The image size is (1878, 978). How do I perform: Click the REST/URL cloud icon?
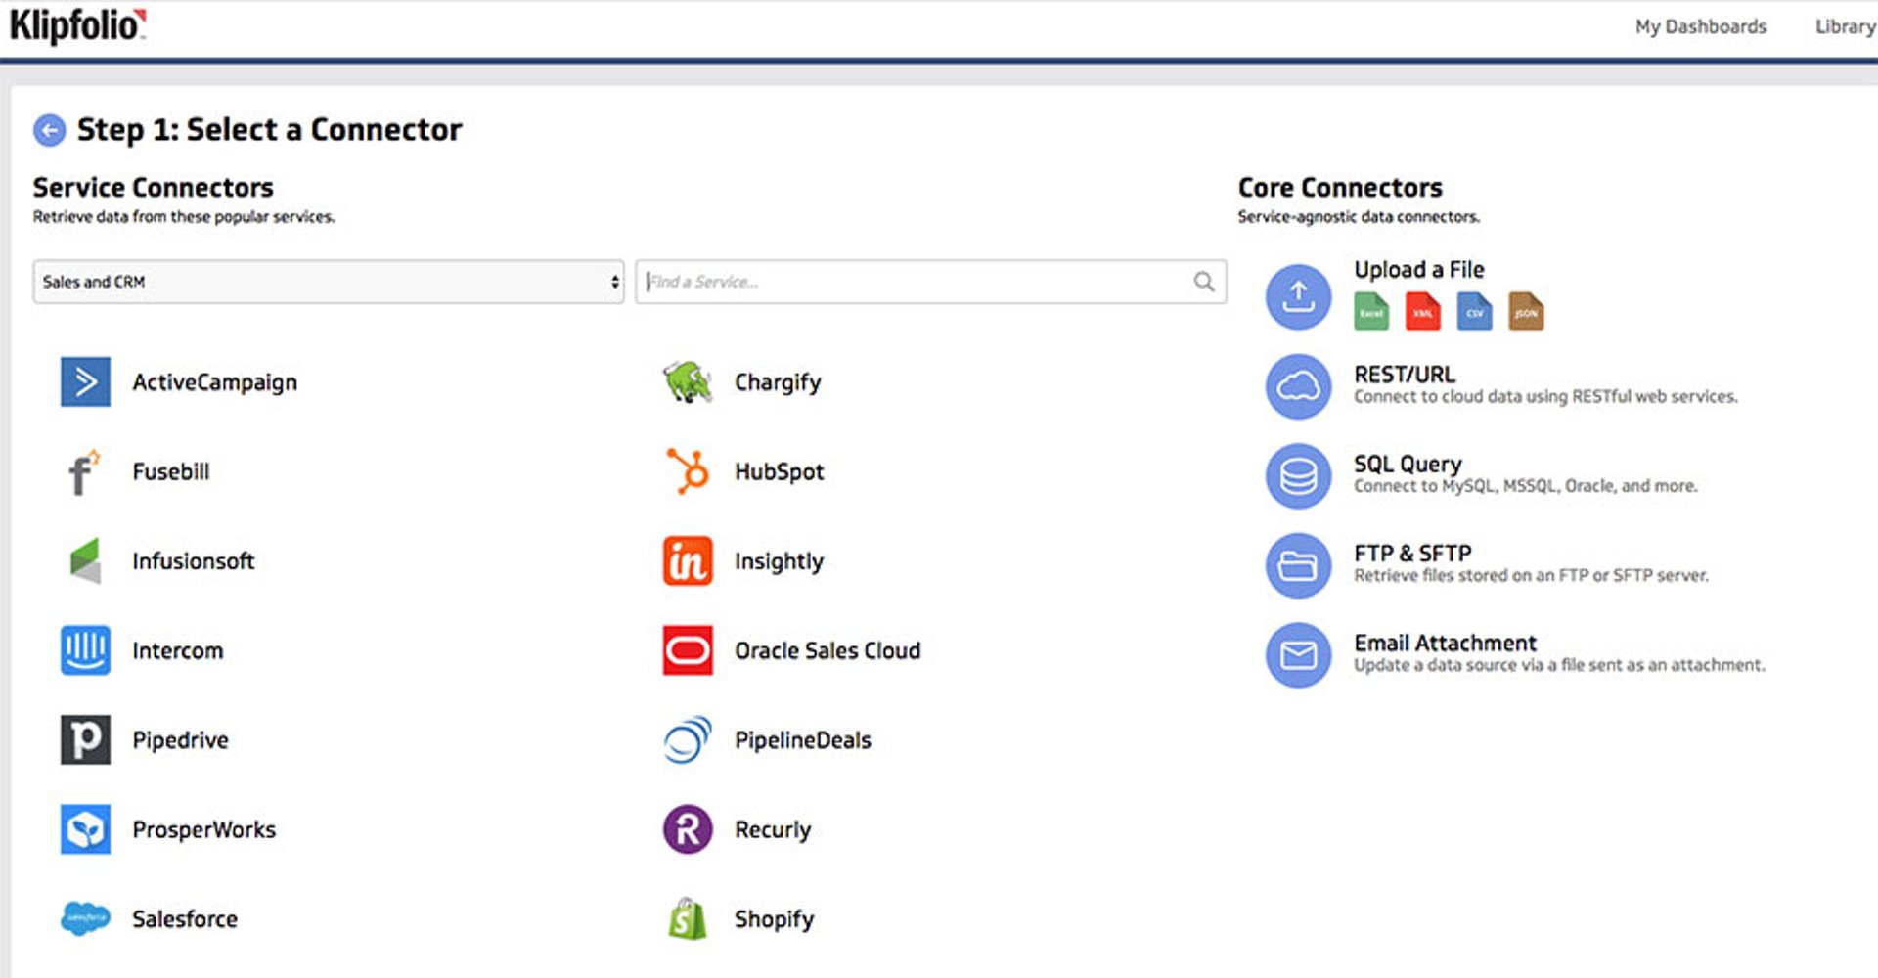coord(1298,386)
